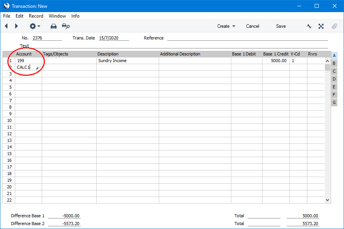Open the Create dropdown
This screenshot has width=344, height=229.
click(x=226, y=26)
